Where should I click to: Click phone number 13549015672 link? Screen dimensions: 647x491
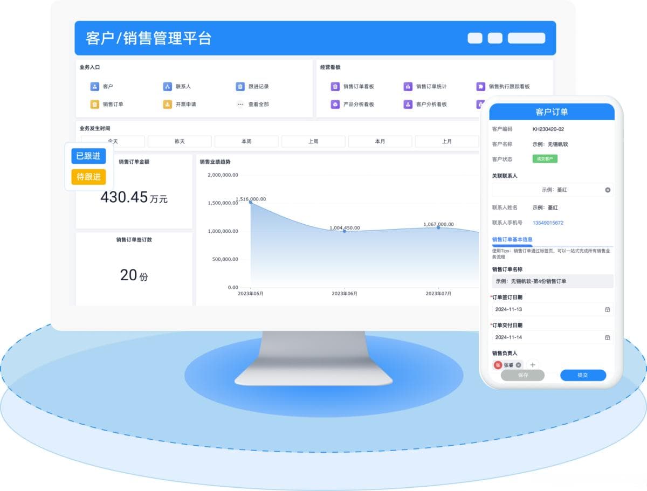coord(548,223)
